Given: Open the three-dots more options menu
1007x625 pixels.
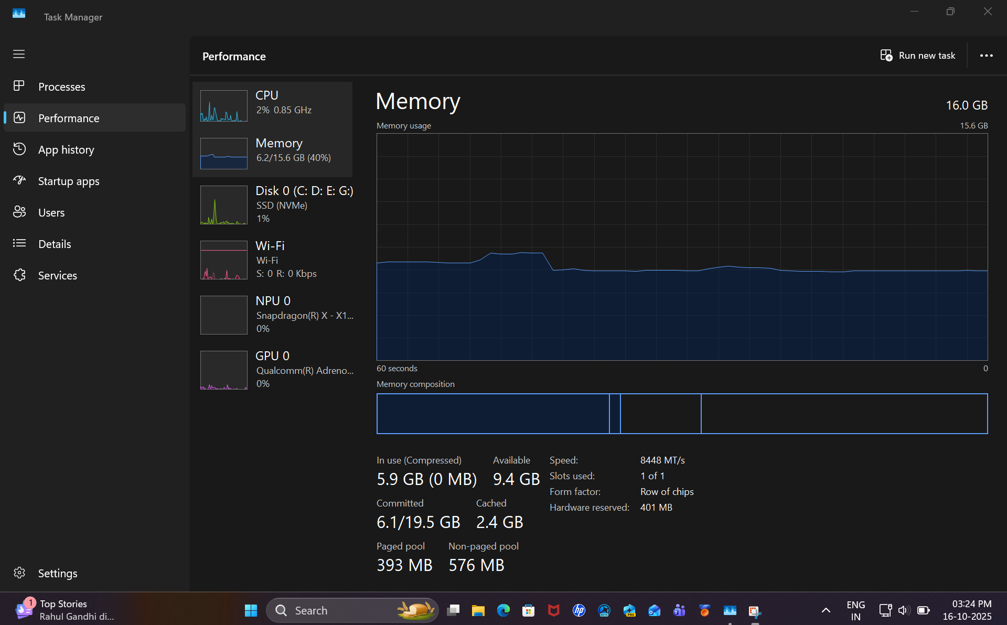Looking at the screenshot, I should tap(986, 56).
